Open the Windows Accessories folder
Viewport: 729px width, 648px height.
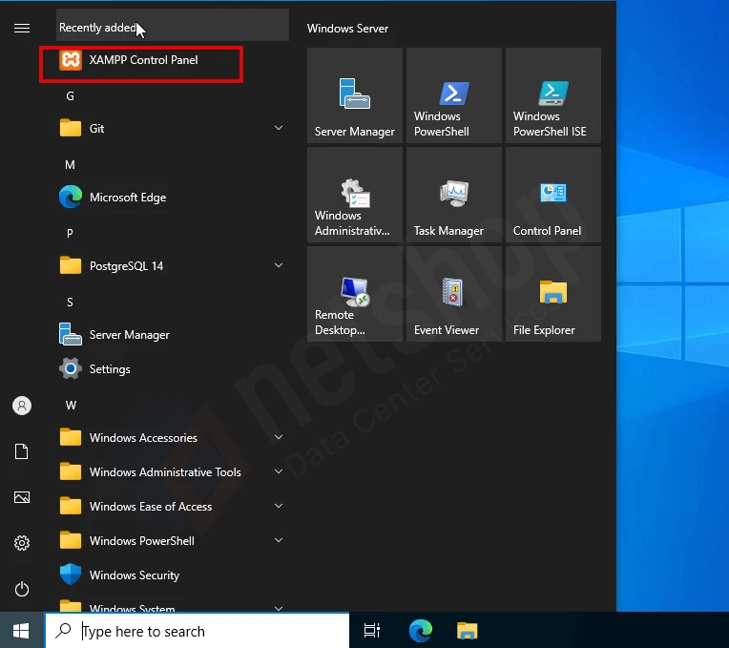[172, 438]
